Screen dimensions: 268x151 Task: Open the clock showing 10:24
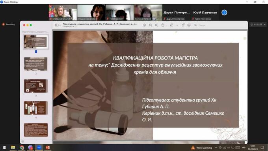point(253,147)
